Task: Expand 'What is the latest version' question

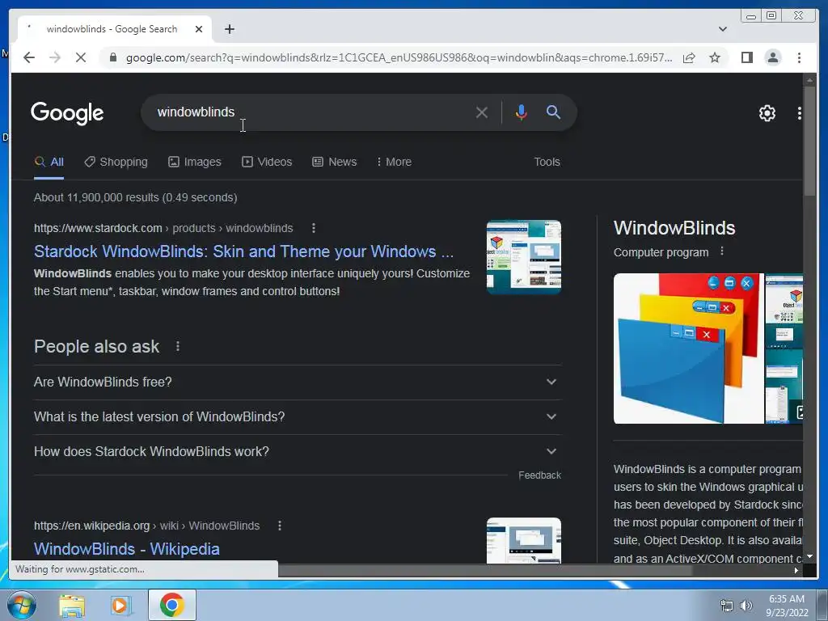Action: [298, 416]
